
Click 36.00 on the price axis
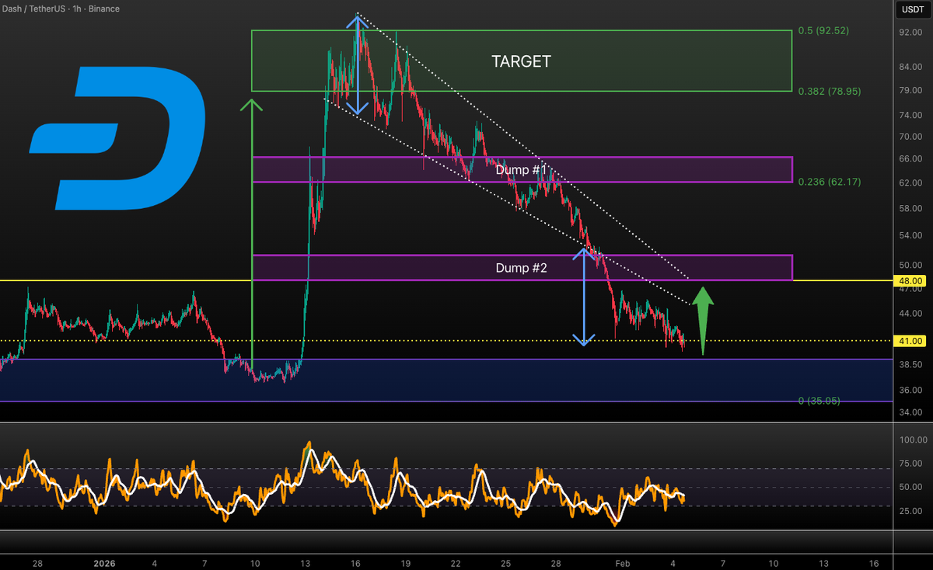tap(910, 391)
